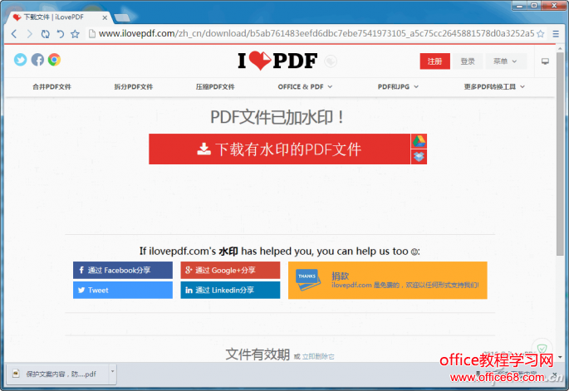
Task: Open a new browser tab
Action: pos(122,17)
